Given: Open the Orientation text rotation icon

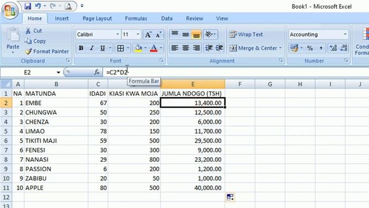Looking at the screenshot, I should 210,35.
